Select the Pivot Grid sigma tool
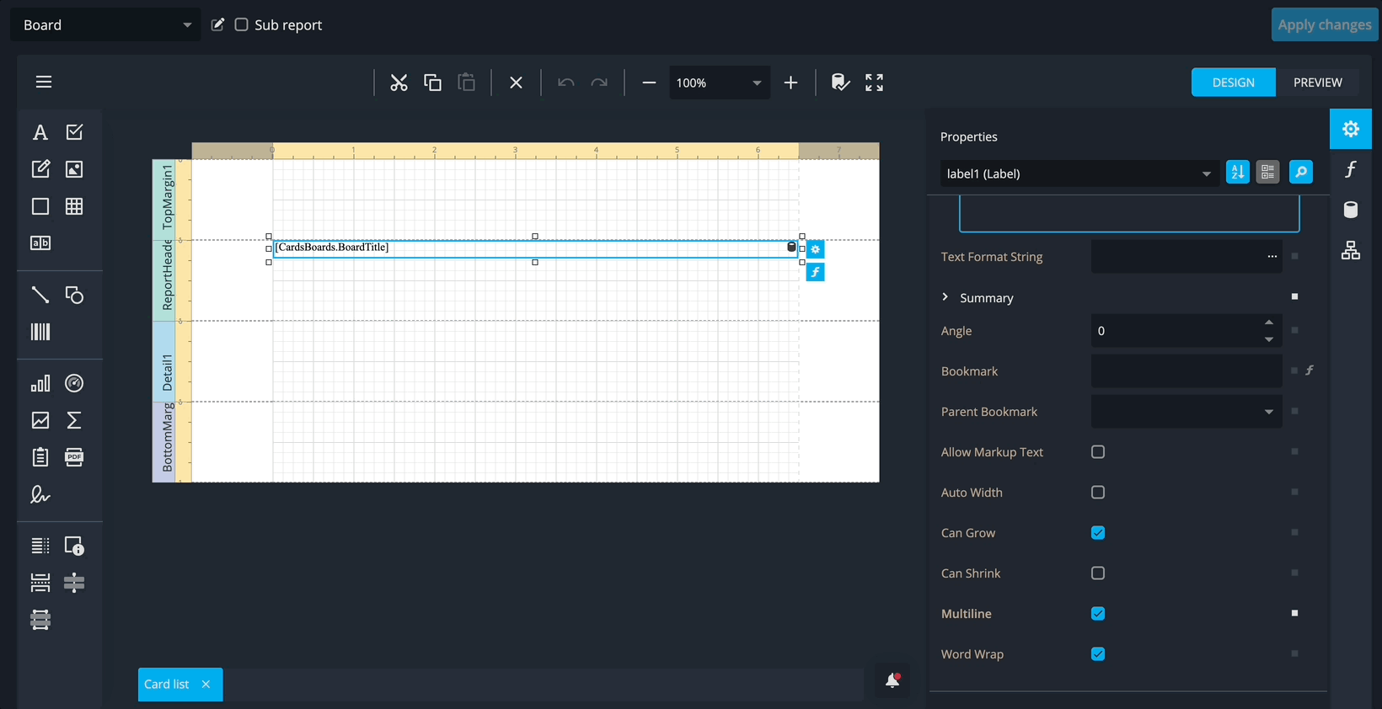Image resolution: width=1382 pixels, height=709 pixels. point(74,420)
